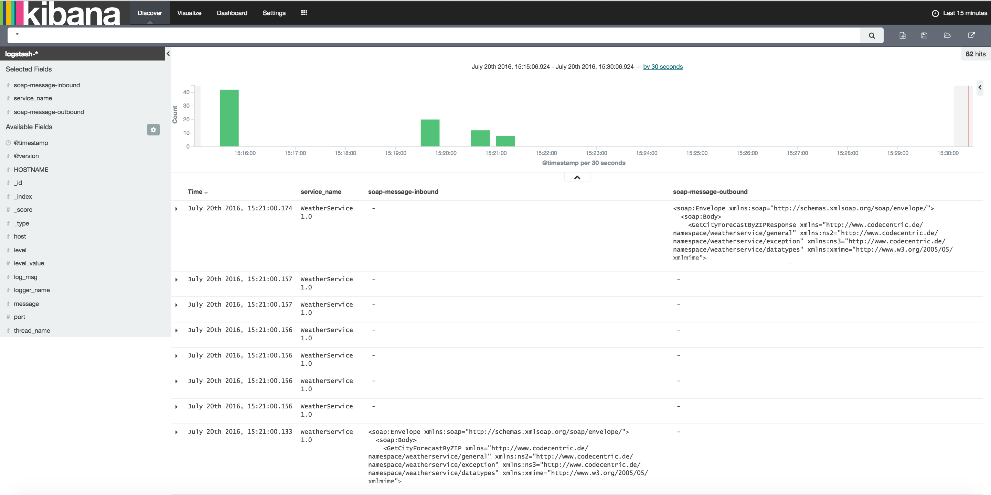Expand the 15:21:00.174 log row
The height and width of the screenshot is (495, 991).
pos(177,209)
